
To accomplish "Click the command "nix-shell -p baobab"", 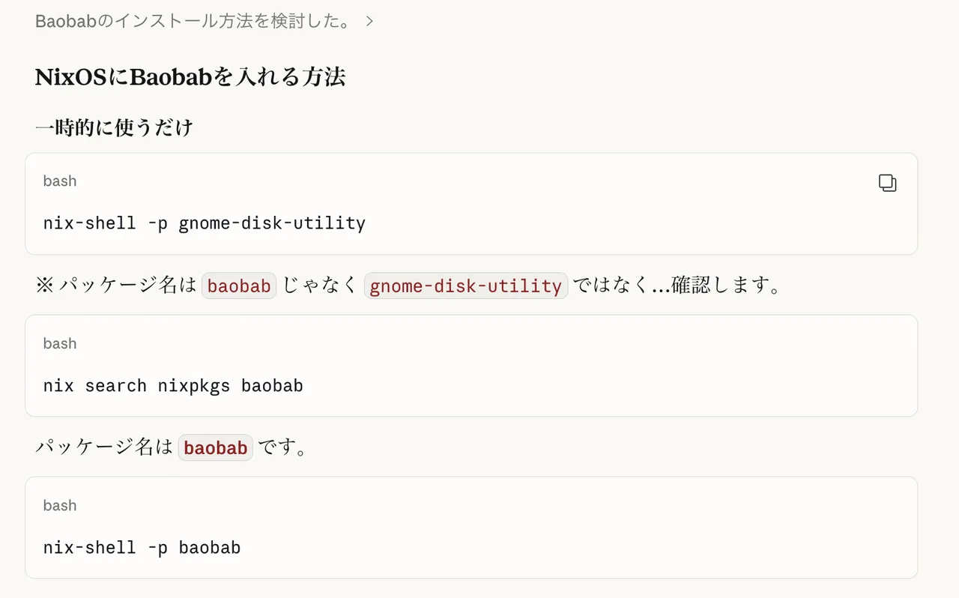I will (142, 548).
